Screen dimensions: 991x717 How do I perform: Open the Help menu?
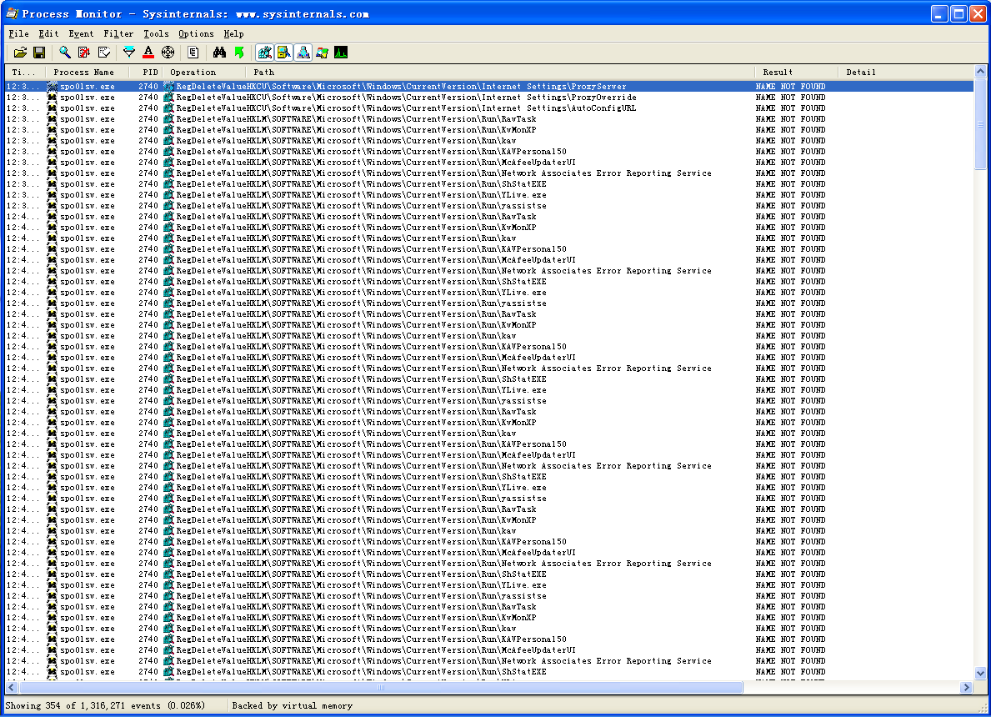(233, 33)
